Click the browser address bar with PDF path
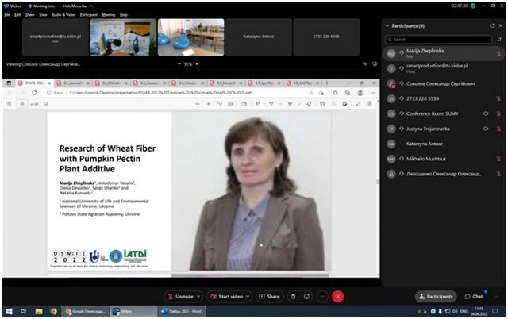 click(x=175, y=93)
